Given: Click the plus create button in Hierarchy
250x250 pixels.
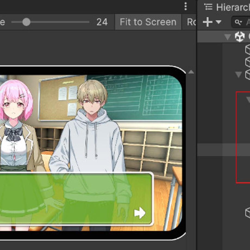Looking at the screenshot, I should pyautogui.click(x=207, y=22).
